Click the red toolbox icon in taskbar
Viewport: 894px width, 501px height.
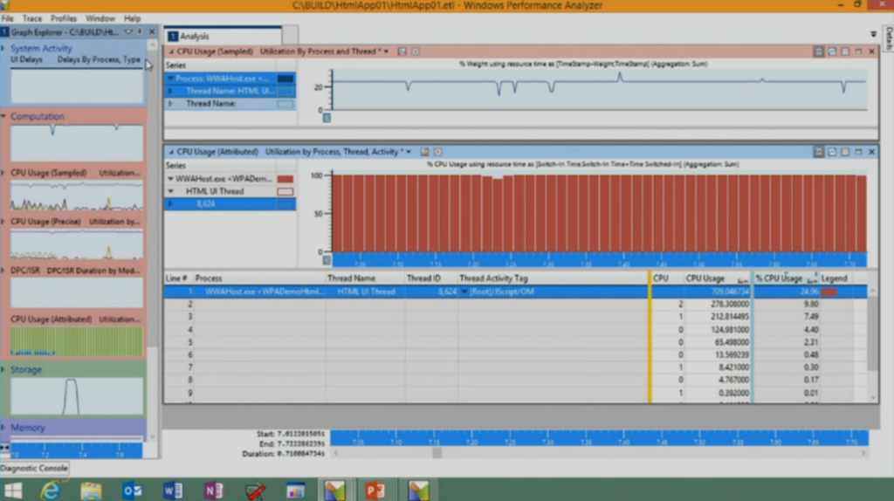click(255, 491)
